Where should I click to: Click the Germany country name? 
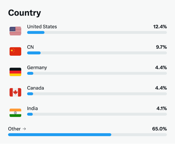click(x=37, y=67)
